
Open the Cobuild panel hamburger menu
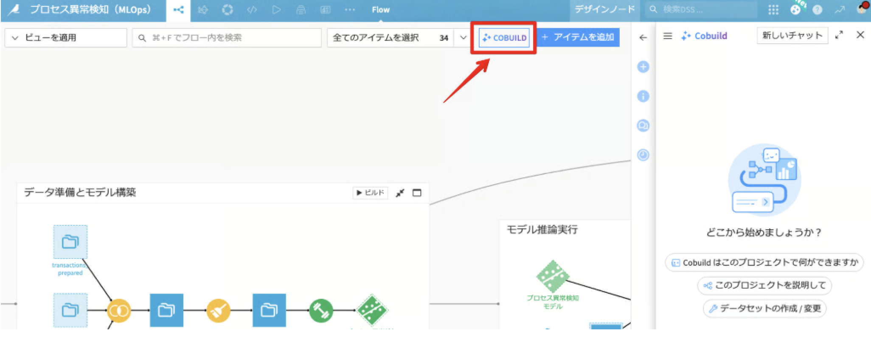pyautogui.click(x=668, y=36)
